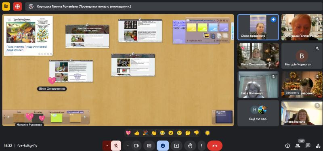The image size is (323, 151).
Task: Open the tile showing 151 more people
Action: 258,113
